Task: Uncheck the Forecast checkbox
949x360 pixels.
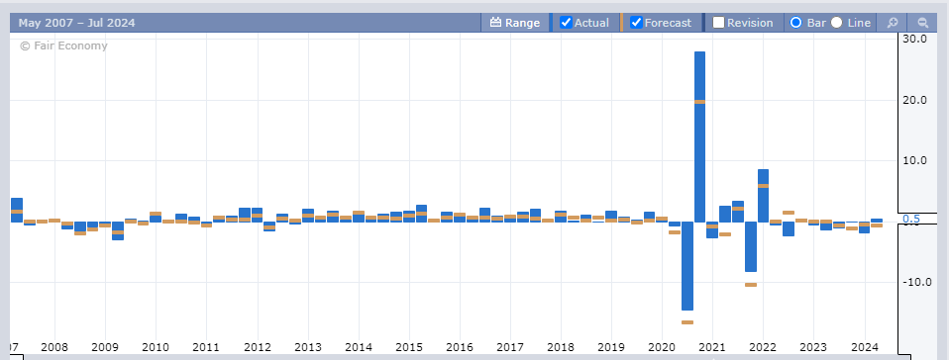Action: pos(636,23)
